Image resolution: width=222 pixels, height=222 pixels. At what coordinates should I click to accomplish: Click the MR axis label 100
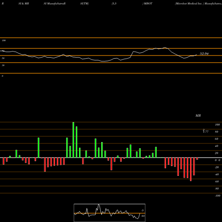pyautogui.click(x=217, y=125)
